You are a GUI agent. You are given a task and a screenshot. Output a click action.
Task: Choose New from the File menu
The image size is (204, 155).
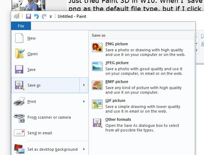click(50, 38)
